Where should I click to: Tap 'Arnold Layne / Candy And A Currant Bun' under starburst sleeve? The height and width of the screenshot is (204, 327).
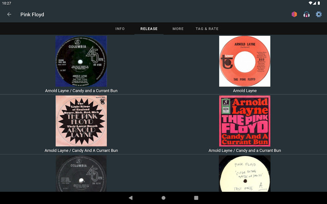pos(81,151)
